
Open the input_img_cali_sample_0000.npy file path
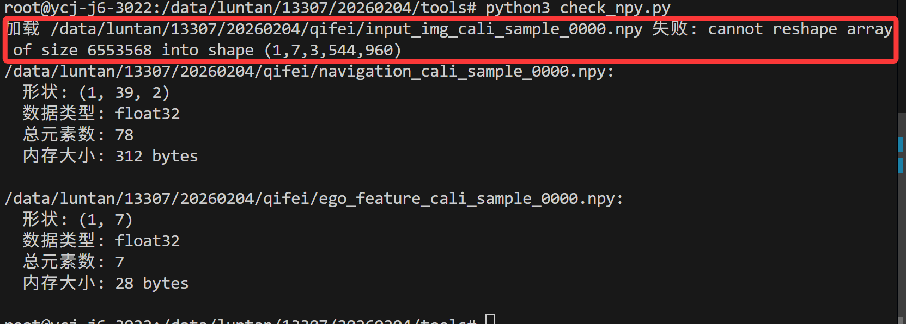(x=346, y=29)
